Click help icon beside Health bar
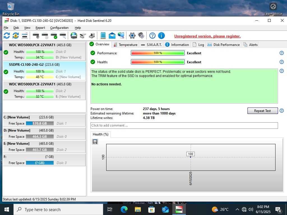287x215 pixels. point(281,62)
